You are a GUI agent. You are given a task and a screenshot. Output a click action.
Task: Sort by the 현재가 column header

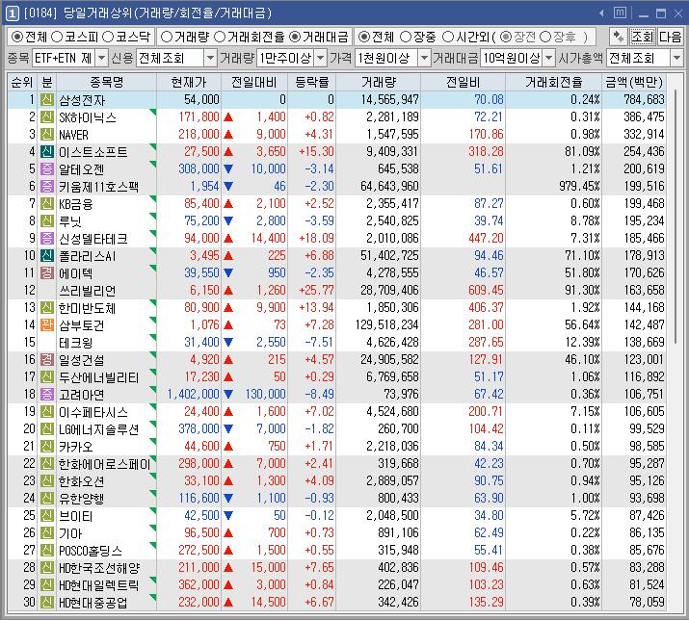coord(189,82)
